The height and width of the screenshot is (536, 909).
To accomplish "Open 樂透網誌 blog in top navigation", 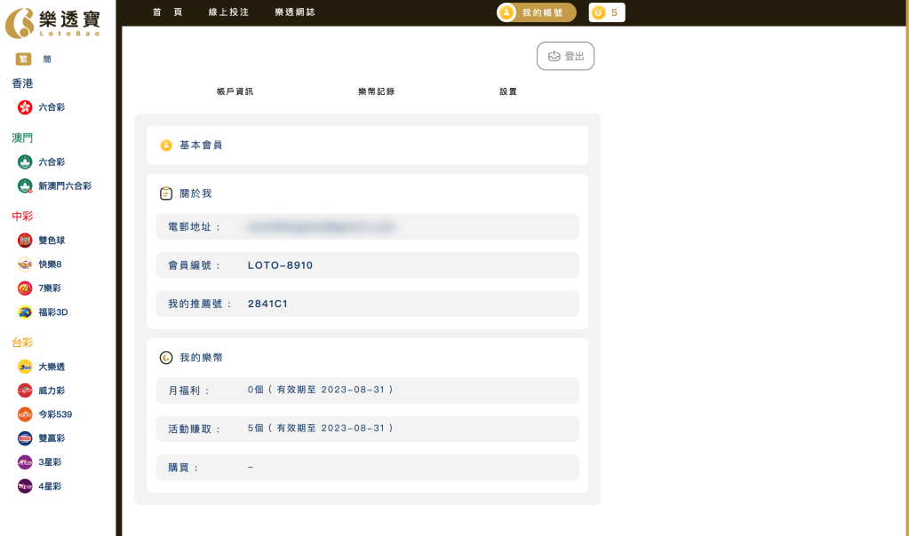I will (295, 12).
